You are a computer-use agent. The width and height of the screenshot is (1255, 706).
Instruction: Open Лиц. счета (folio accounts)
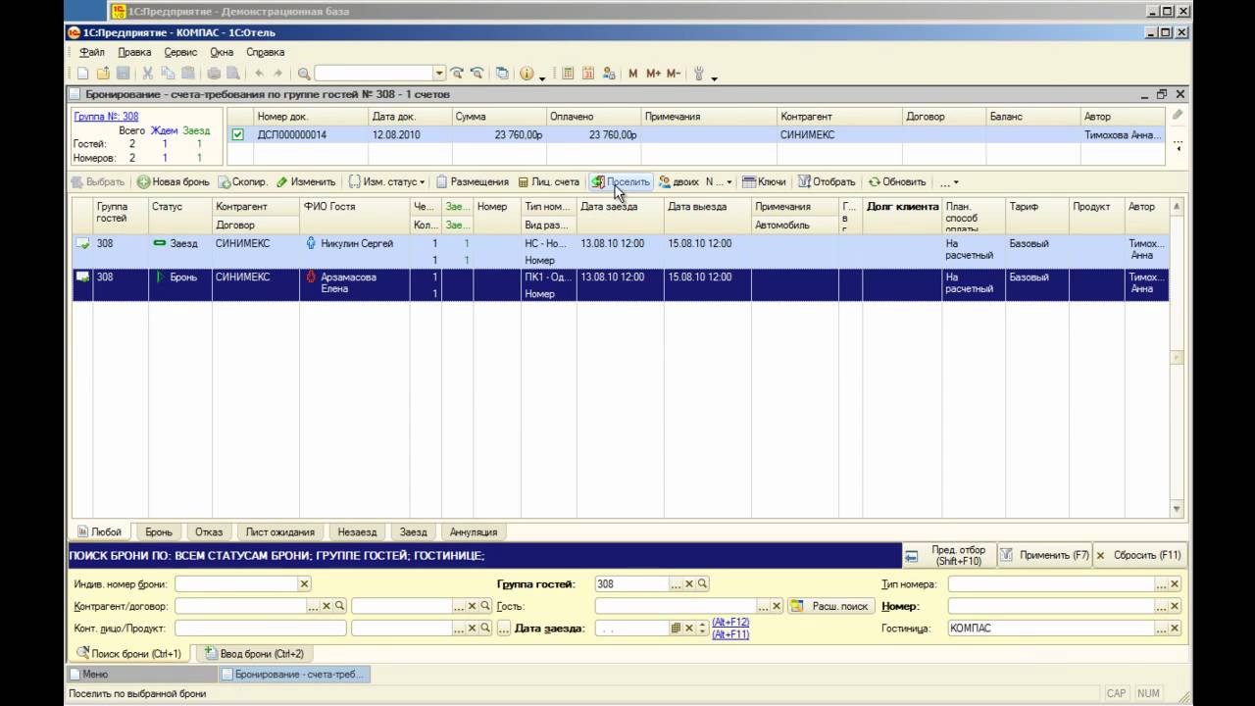(x=548, y=182)
